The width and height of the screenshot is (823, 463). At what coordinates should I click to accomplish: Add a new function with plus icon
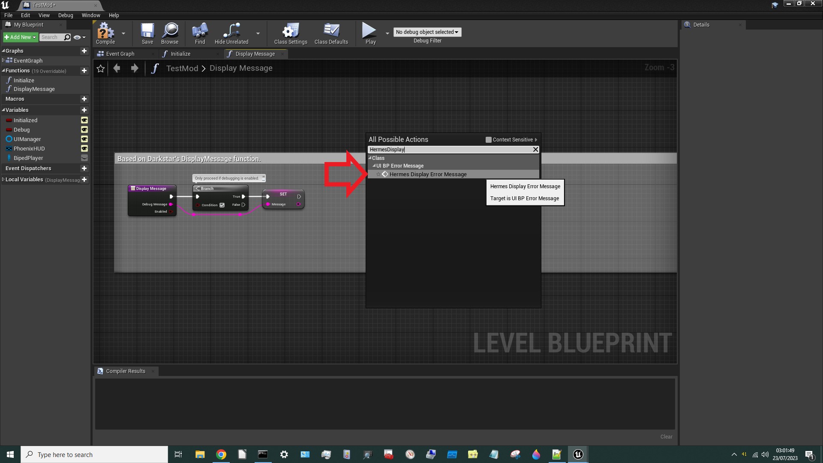coord(84,71)
